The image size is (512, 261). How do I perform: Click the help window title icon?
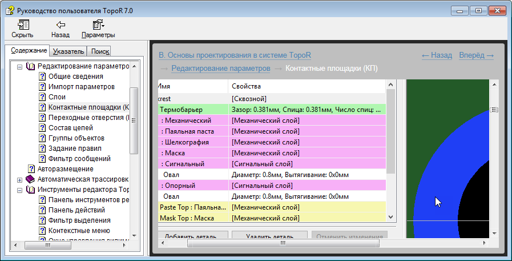click(10, 11)
